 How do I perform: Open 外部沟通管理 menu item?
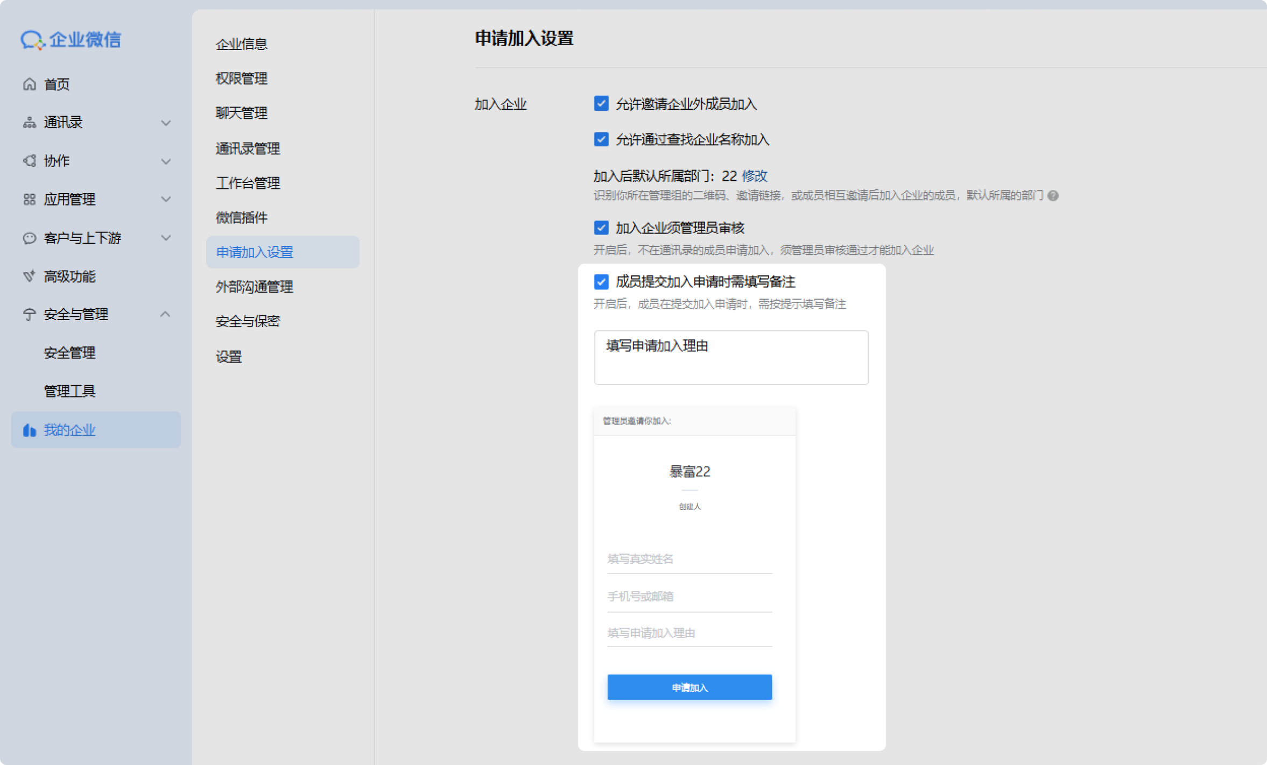pyautogui.click(x=255, y=287)
